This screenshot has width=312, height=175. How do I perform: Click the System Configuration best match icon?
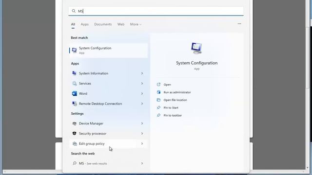74,50
